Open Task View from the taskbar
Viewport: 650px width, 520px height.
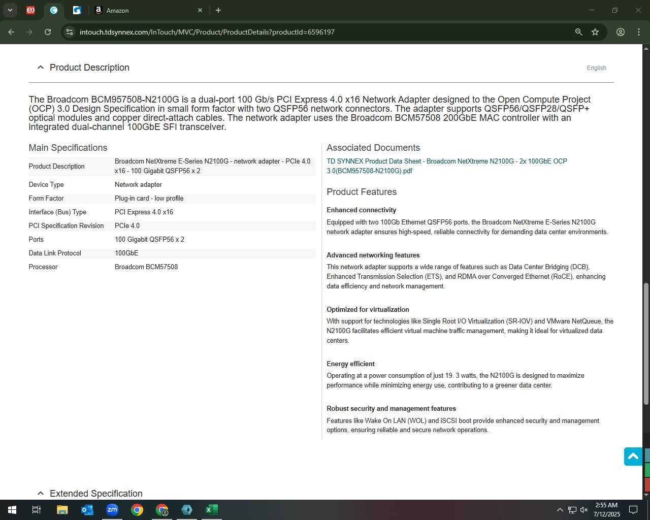37,510
